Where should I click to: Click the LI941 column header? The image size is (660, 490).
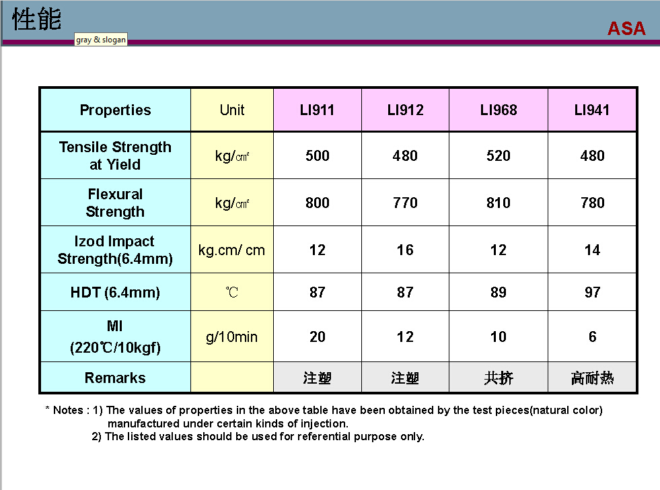(592, 110)
